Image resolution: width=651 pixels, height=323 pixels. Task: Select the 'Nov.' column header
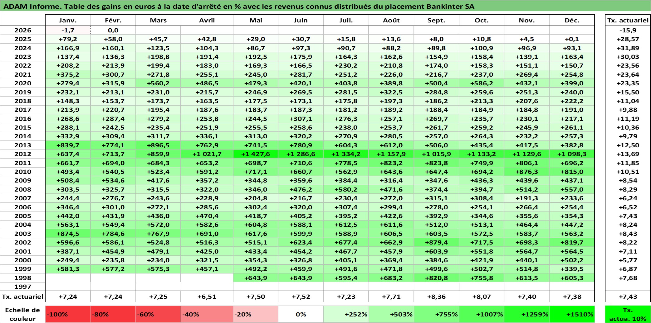[527, 20]
